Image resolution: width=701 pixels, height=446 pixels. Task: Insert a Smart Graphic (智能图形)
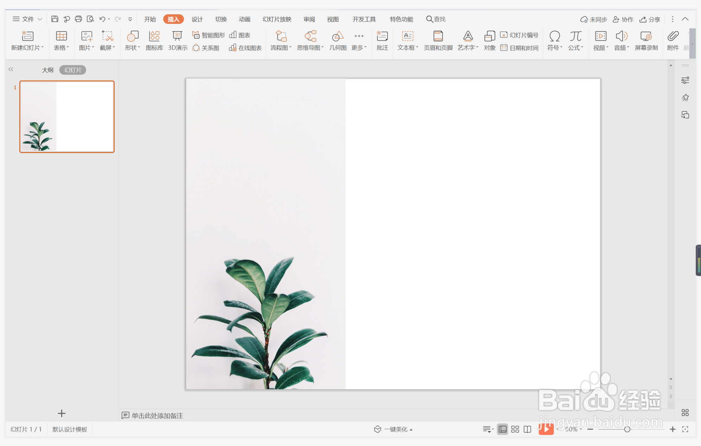click(208, 35)
